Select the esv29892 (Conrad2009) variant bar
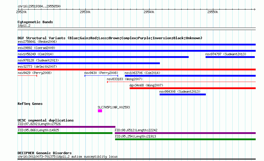Viewport: 264px width, 161px height. (136, 51)
